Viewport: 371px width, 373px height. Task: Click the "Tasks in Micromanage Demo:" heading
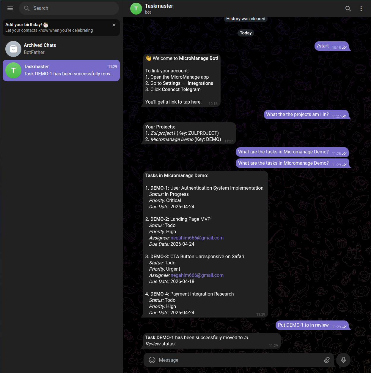coord(177,176)
